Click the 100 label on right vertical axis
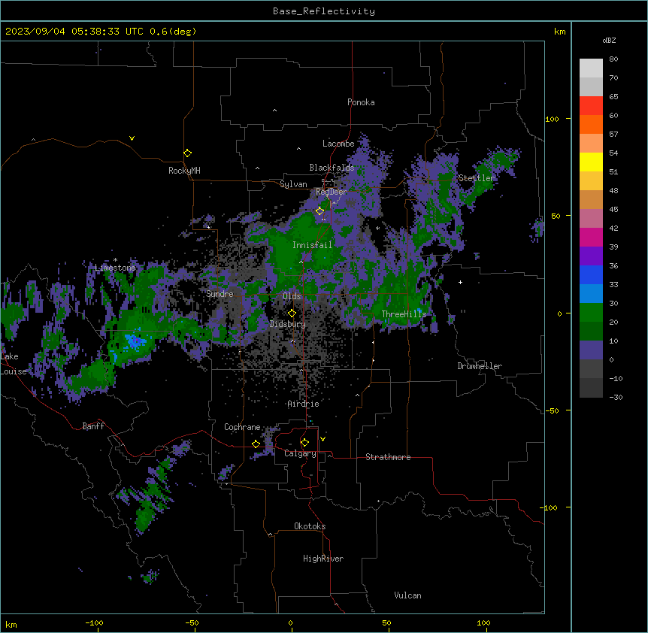This screenshot has width=648, height=633. click(552, 119)
